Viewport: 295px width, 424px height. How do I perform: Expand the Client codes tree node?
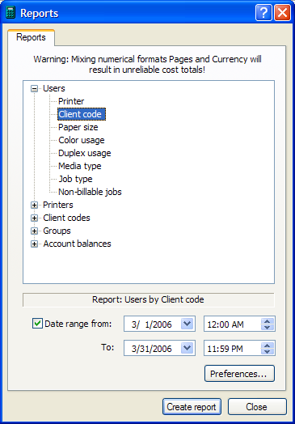tap(34, 218)
